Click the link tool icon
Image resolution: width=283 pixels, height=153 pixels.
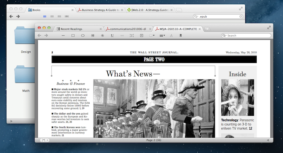pyautogui.click(x=122, y=36)
